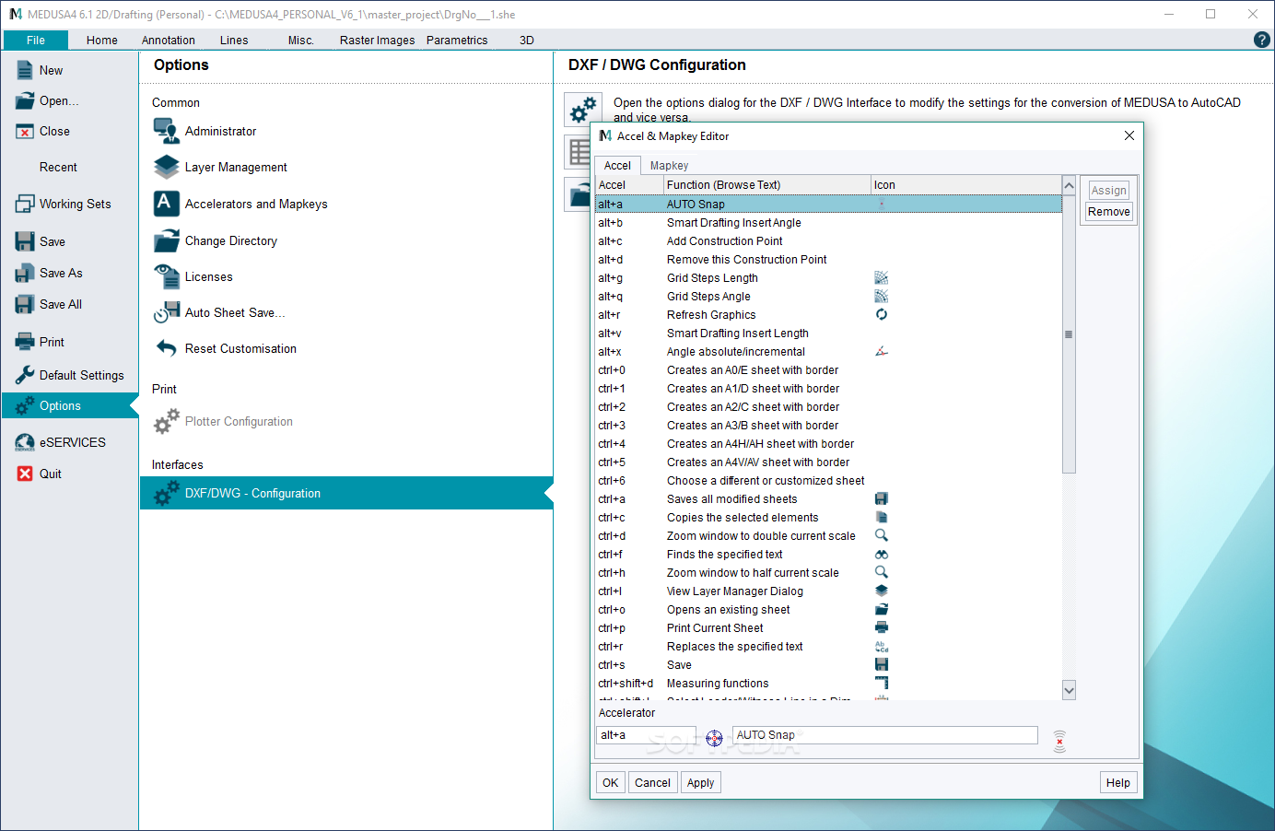Click Cancel in the Accel & Mapkey Editor
This screenshot has height=831, width=1275.
[652, 783]
